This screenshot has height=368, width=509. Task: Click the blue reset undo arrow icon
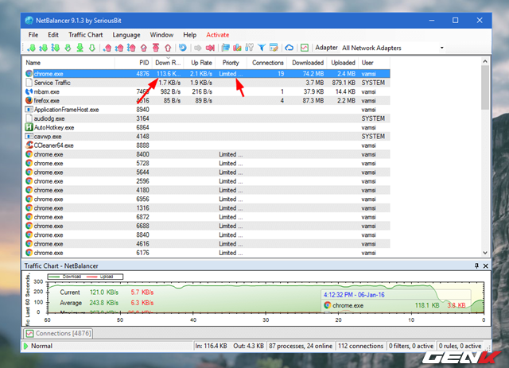182,48
